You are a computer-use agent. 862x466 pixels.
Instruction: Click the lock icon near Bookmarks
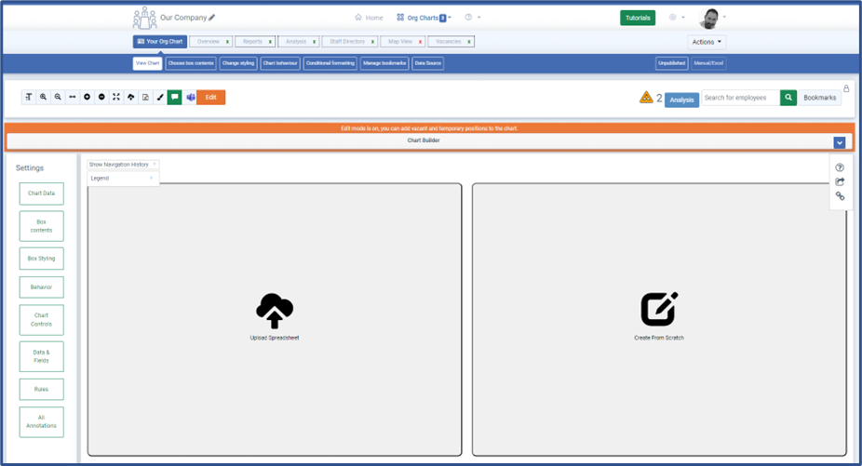click(x=846, y=89)
